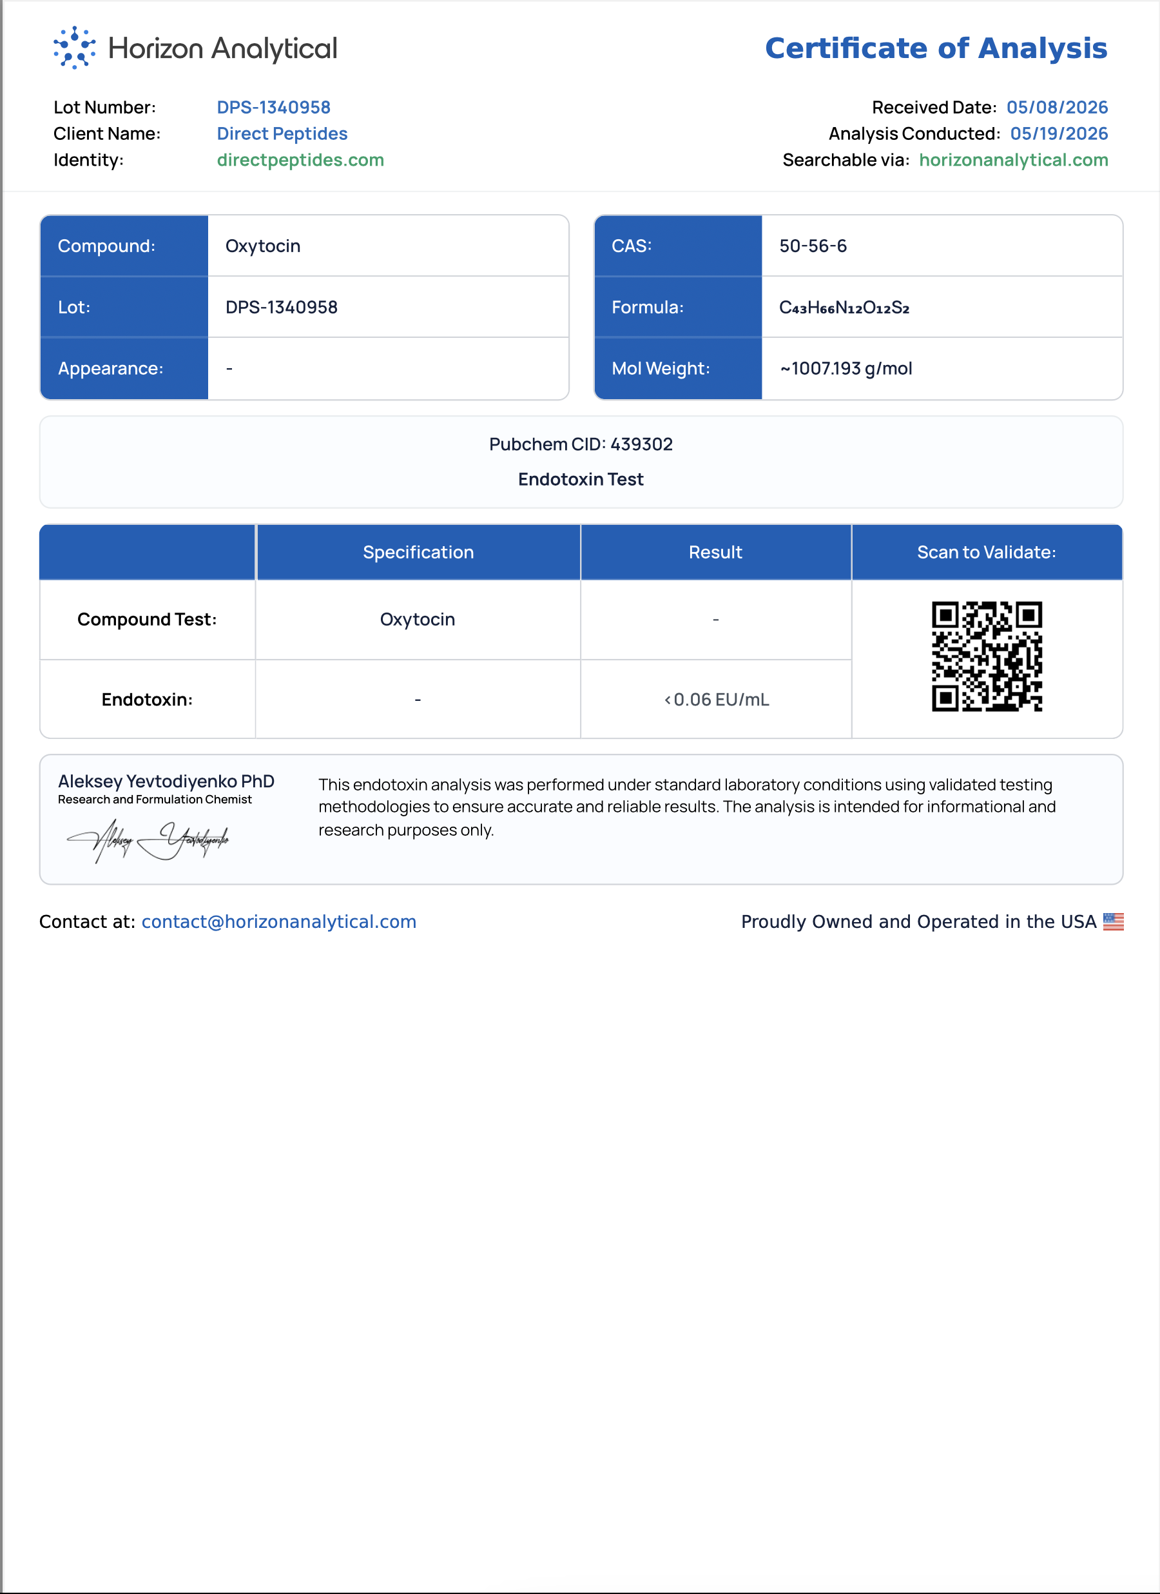
Task: Click the Specification column header
Action: 418,553
